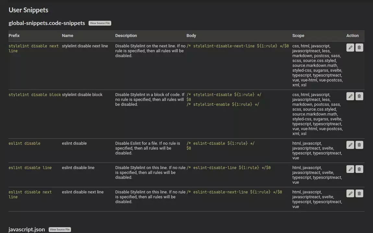Click the name 'eslint disable next line'

click(83, 192)
